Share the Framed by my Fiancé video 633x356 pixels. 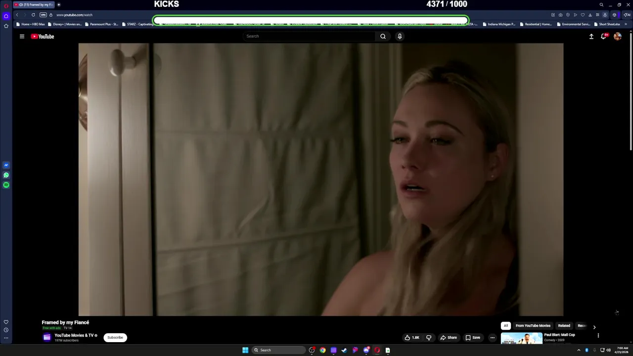(x=449, y=338)
